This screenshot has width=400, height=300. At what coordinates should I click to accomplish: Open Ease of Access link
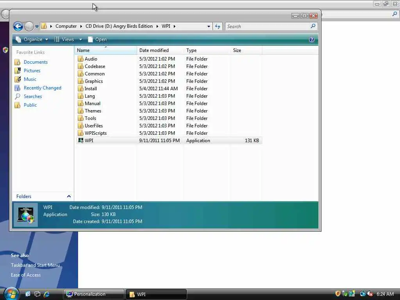tap(26, 275)
